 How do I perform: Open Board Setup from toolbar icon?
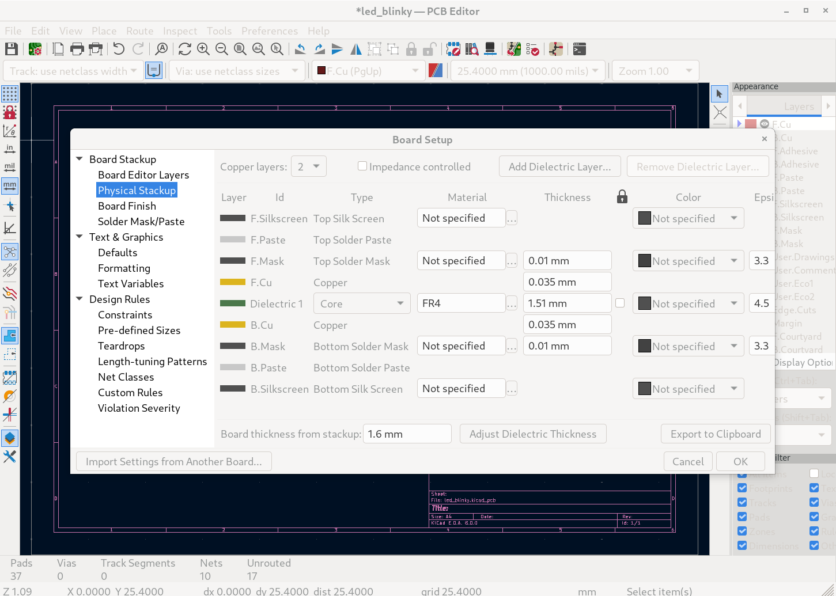coord(35,49)
